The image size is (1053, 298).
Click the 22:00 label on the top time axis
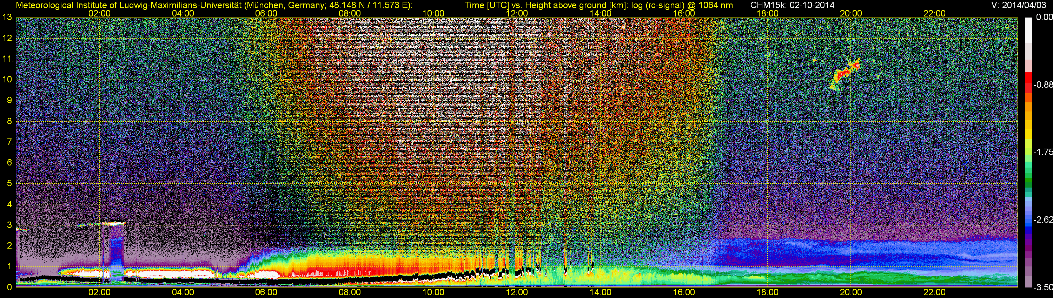pos(934,13)
